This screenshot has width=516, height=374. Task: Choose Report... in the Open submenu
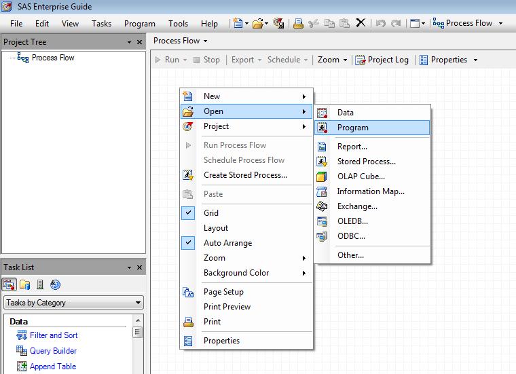[x=372, y=147]
